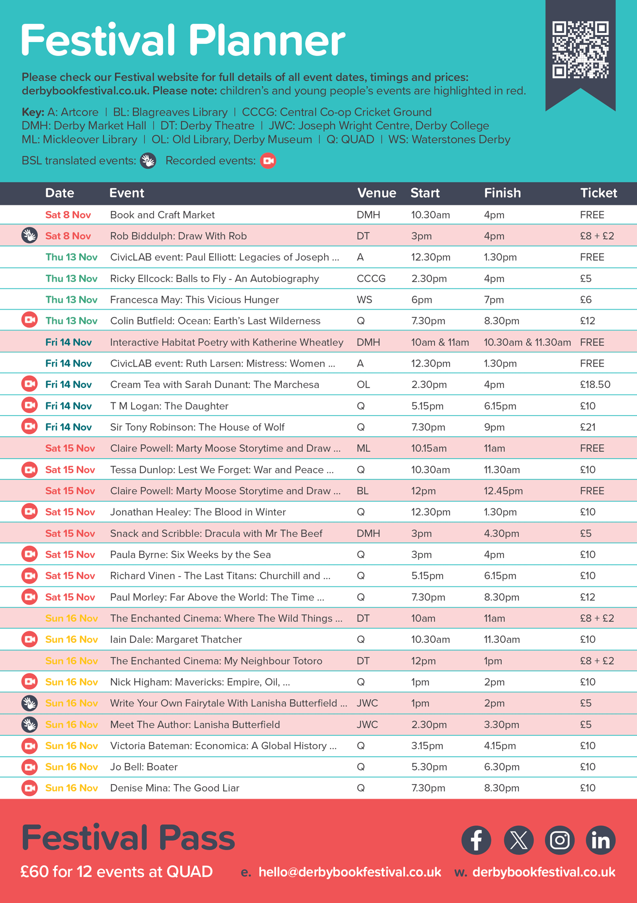
Task: Click derbybookfestival.co.uk in the header paragraph
Action: click(x=86, y=91)
